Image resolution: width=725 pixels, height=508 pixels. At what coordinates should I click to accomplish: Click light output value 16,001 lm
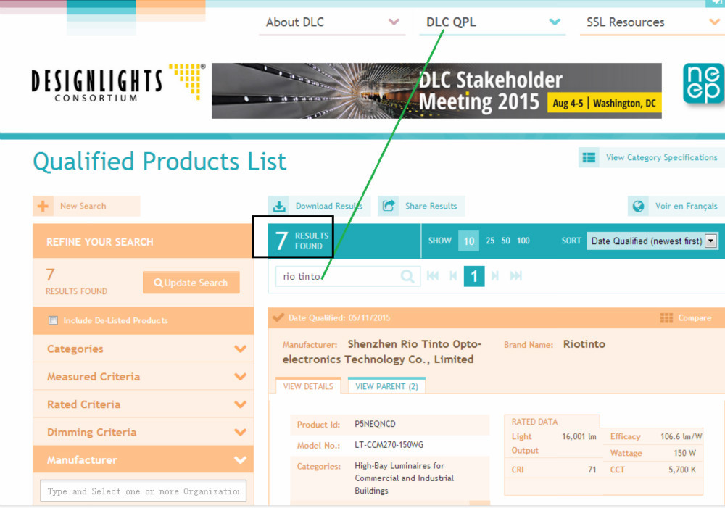[579, 437]
